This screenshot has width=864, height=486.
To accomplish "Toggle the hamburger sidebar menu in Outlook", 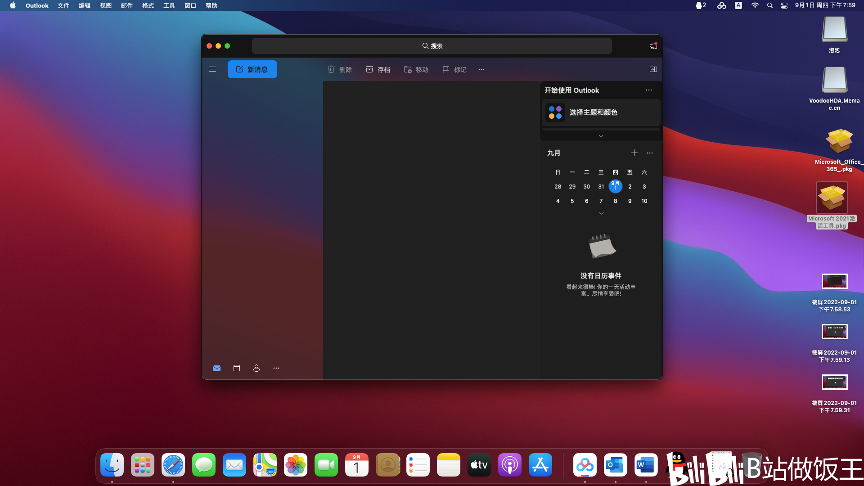I will coord(212,69).
